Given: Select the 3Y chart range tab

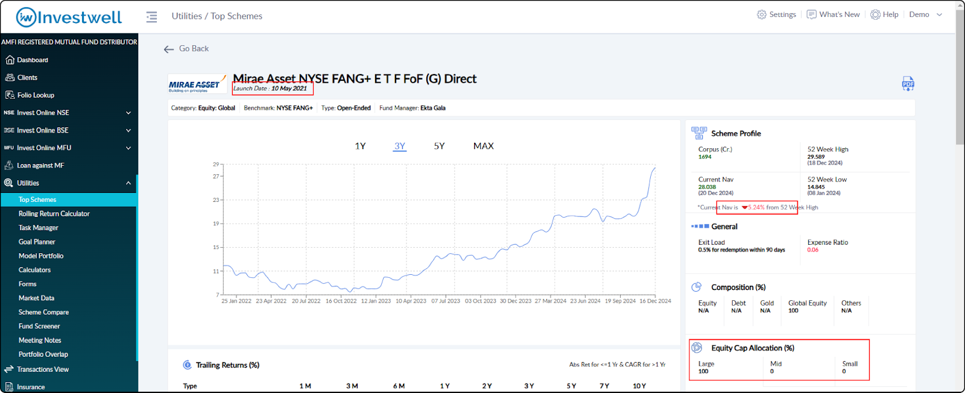Looking at the screenshot, I should click(400, 146).
